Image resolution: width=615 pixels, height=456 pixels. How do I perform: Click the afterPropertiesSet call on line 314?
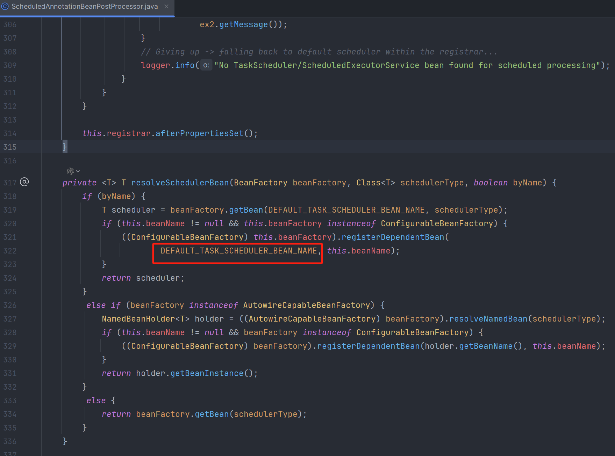[x=199, y=133]
